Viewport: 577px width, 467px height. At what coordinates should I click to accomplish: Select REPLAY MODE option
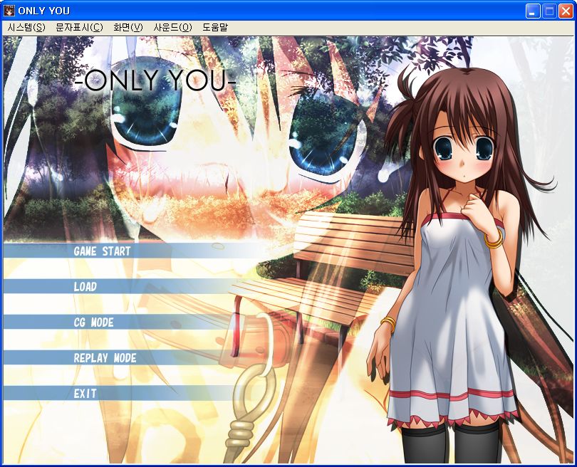(105, 358)
